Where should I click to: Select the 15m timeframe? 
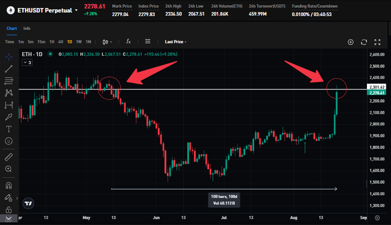pos(41,42)
